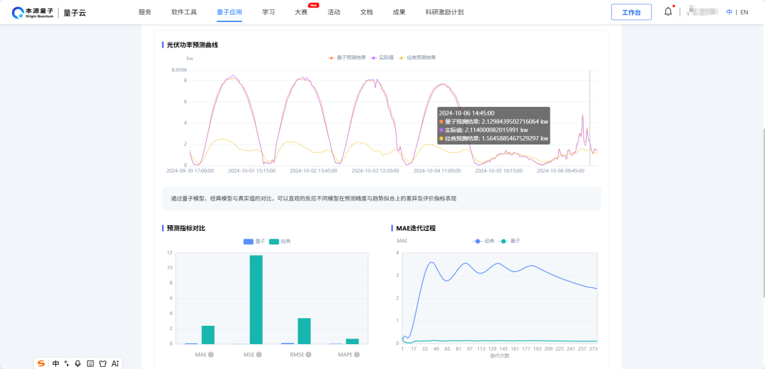
Task: Click the 迭代次数 axis title
Action: pyautogui.click(x=499, y=356)
